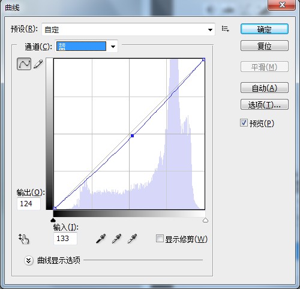Pick the white point eyedropper
This screenshot has width=300, height=289.
tap(132, 239)
